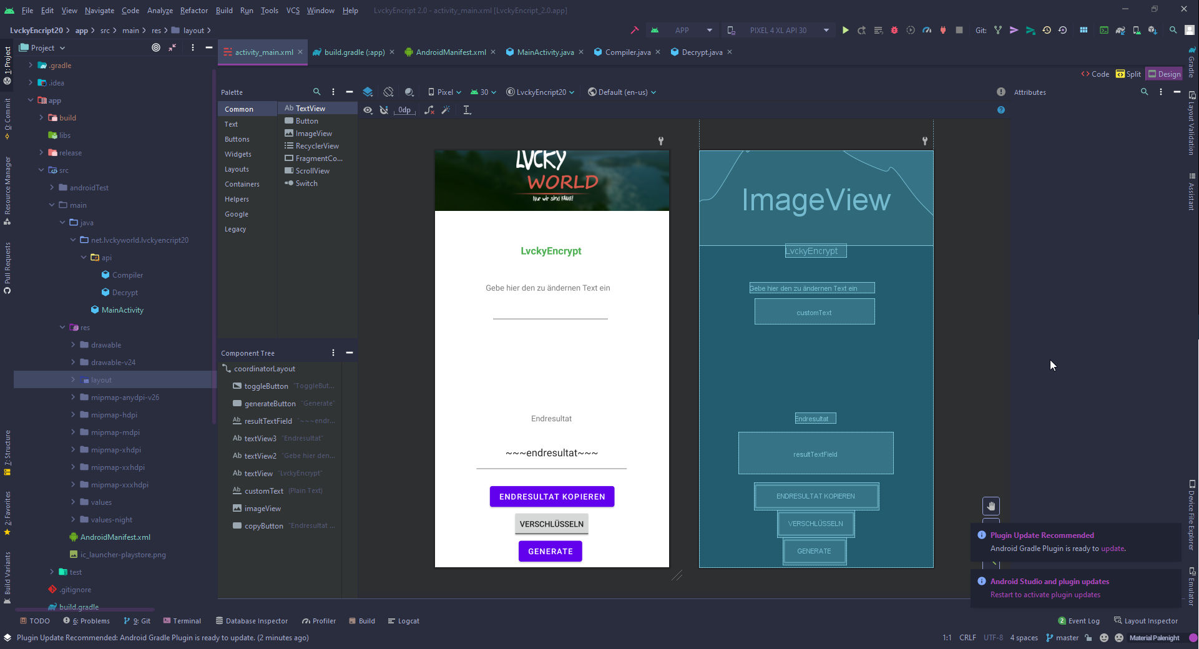Open the Pixel device dropdown
This screenshot has width=1199, height=649.
tap(444, 92)
